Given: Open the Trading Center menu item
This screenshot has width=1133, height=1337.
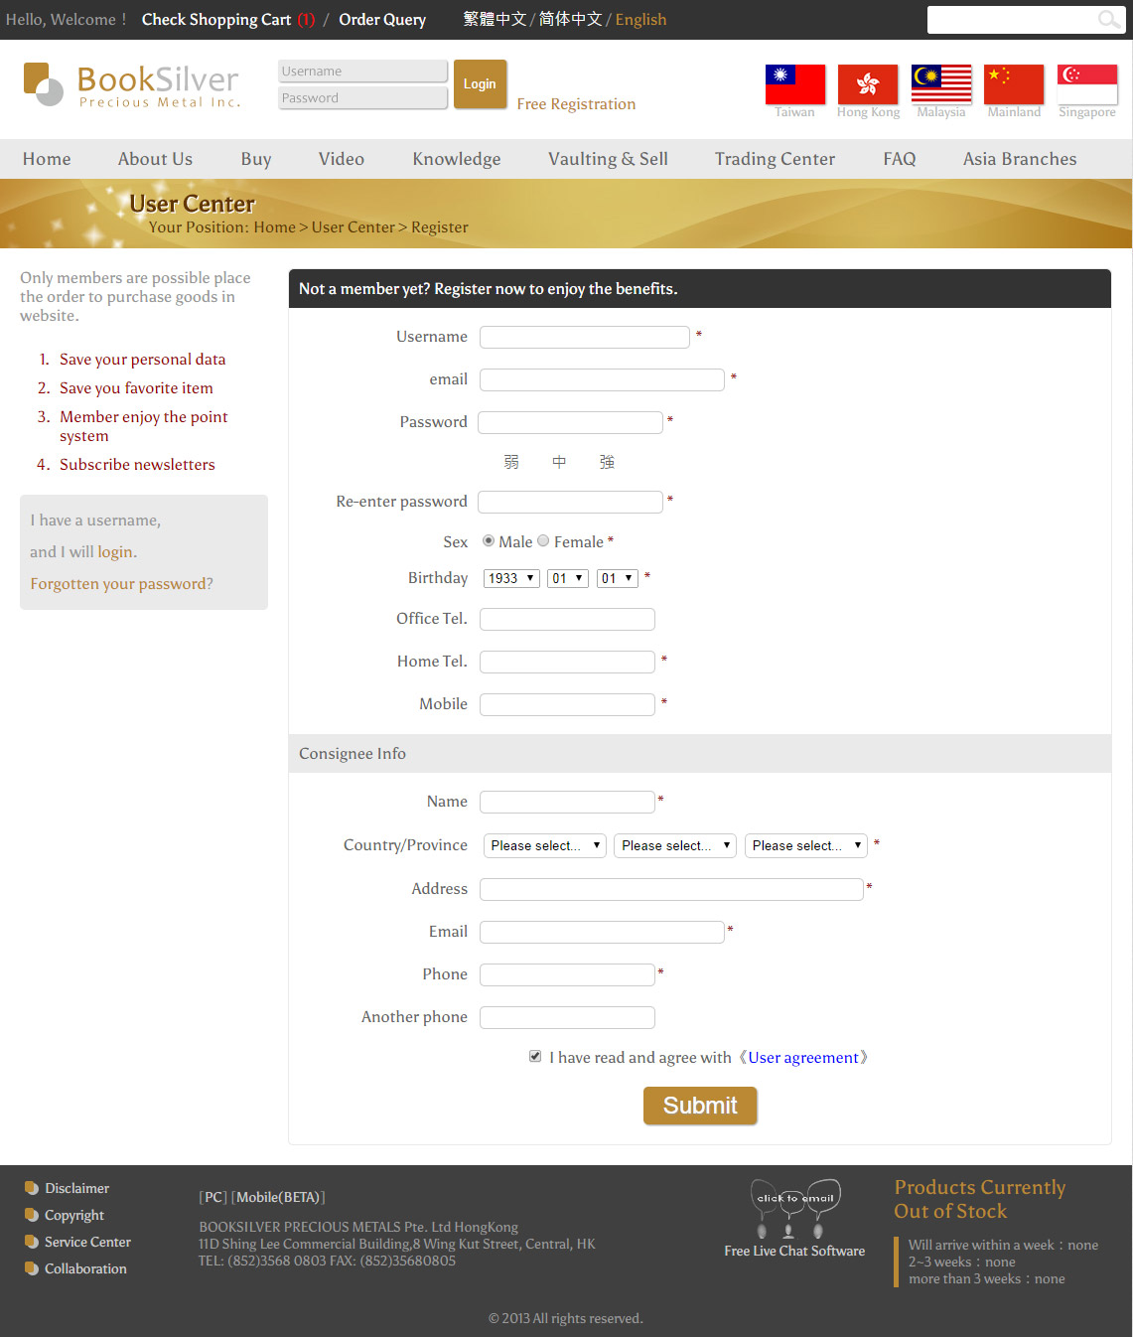Looking at the screenshot, I should (775, 159).
